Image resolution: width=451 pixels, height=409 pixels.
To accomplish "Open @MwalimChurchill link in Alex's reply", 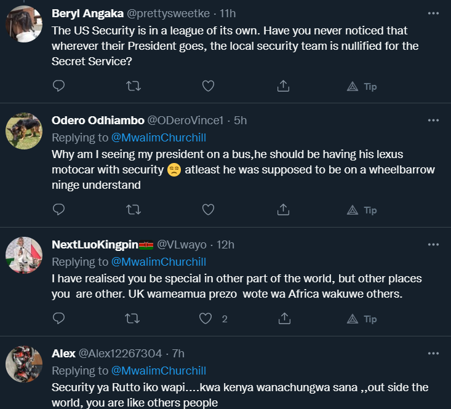I will [158, 371].
